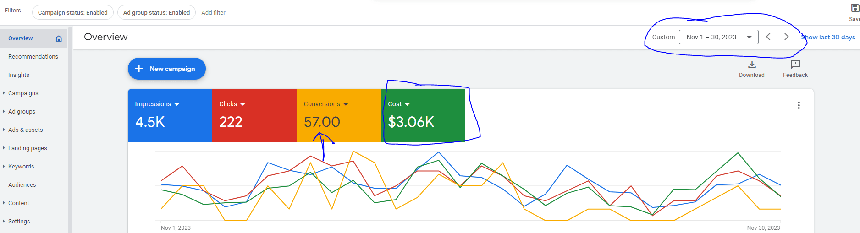
Task: Open the Feedback icon
Action: [795, 65]
